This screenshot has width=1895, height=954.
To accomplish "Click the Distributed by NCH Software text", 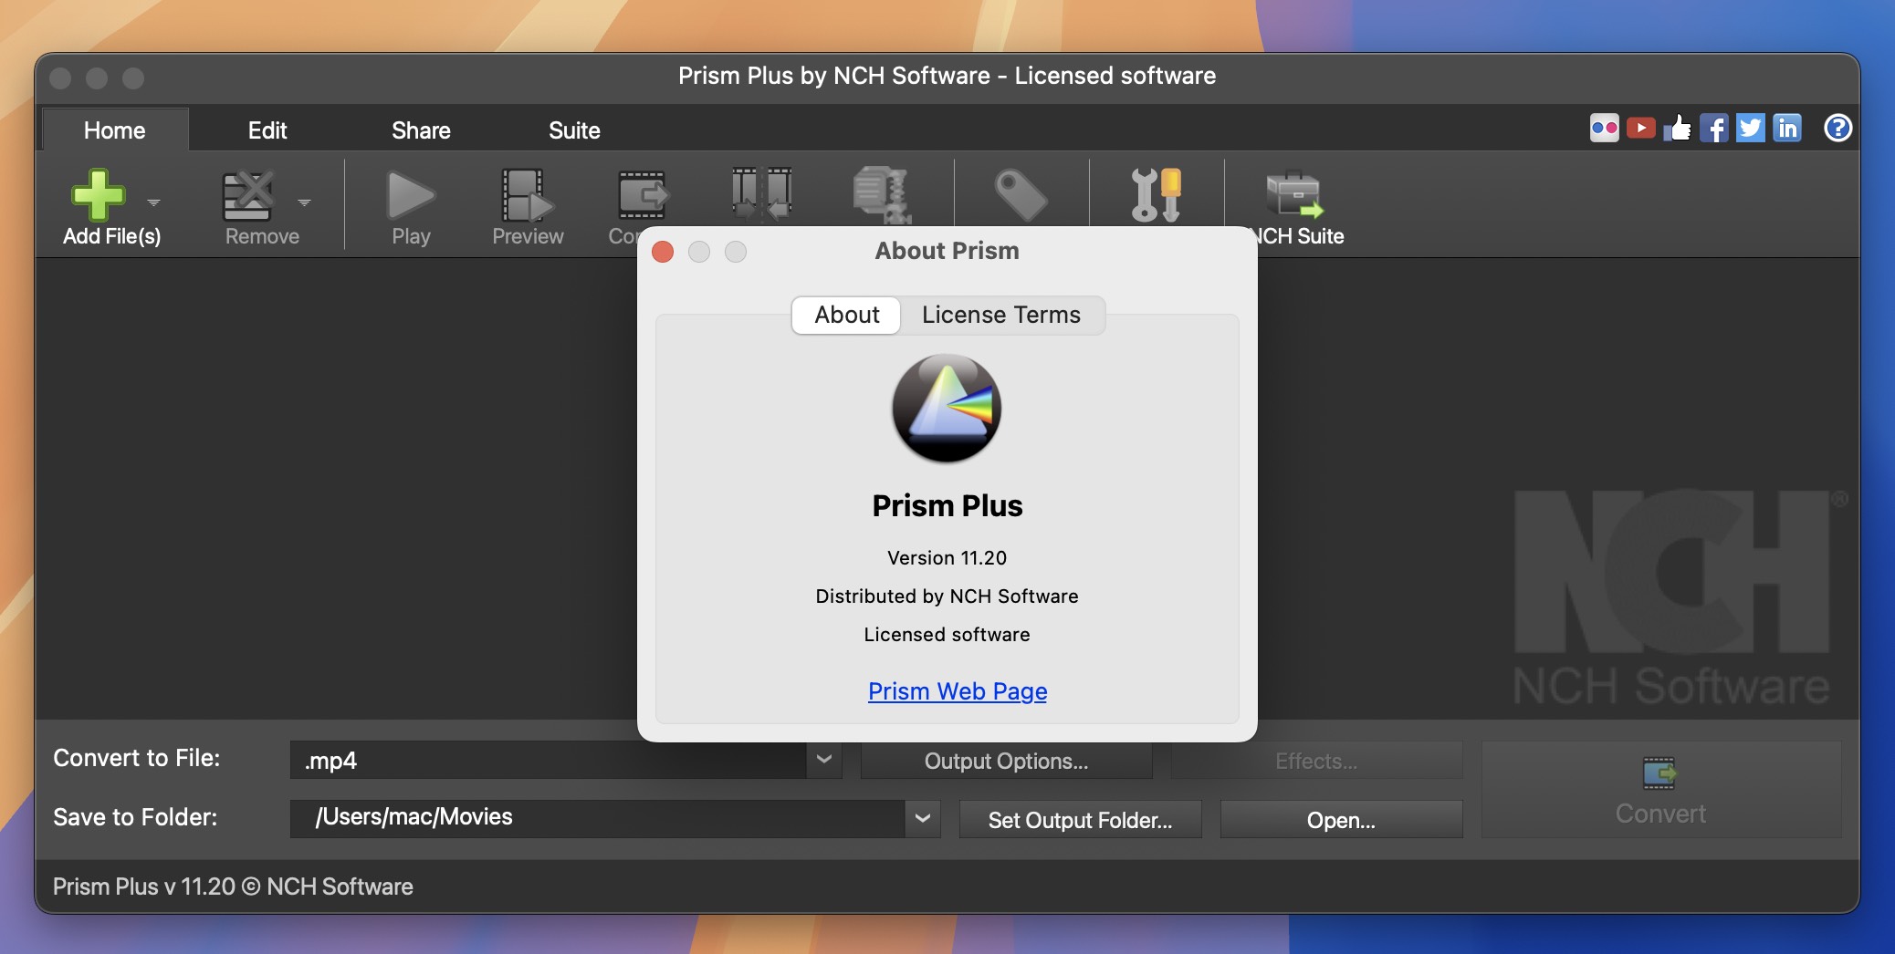I will (x=947, y=596).
